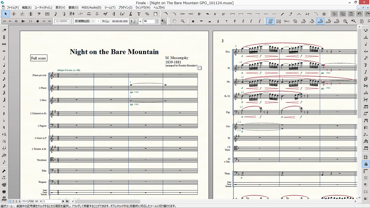Click the Record button
Viewport: 370px width, 208px height.
point(38,21)
